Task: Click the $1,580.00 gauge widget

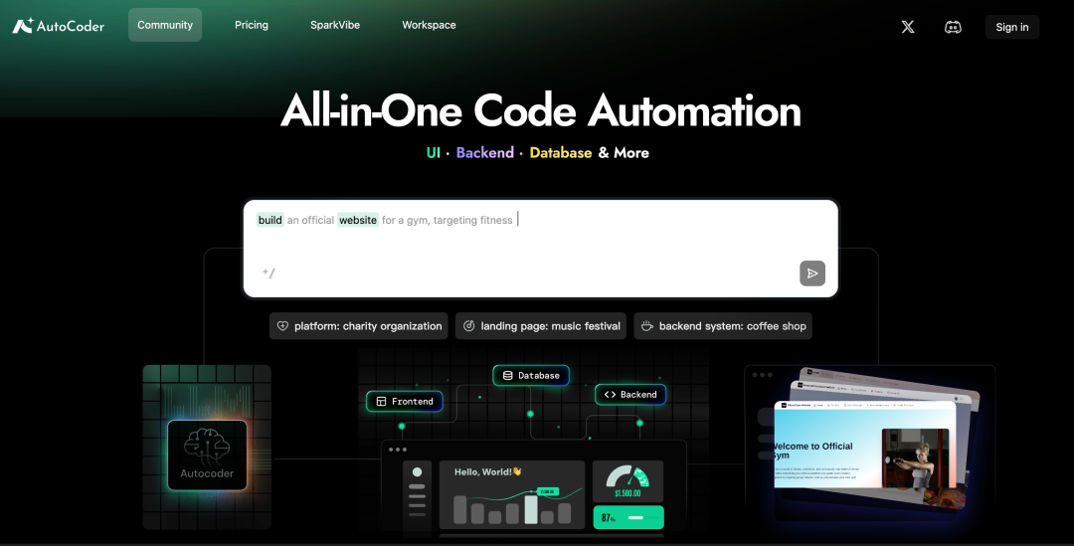Action: pos(628,481)
